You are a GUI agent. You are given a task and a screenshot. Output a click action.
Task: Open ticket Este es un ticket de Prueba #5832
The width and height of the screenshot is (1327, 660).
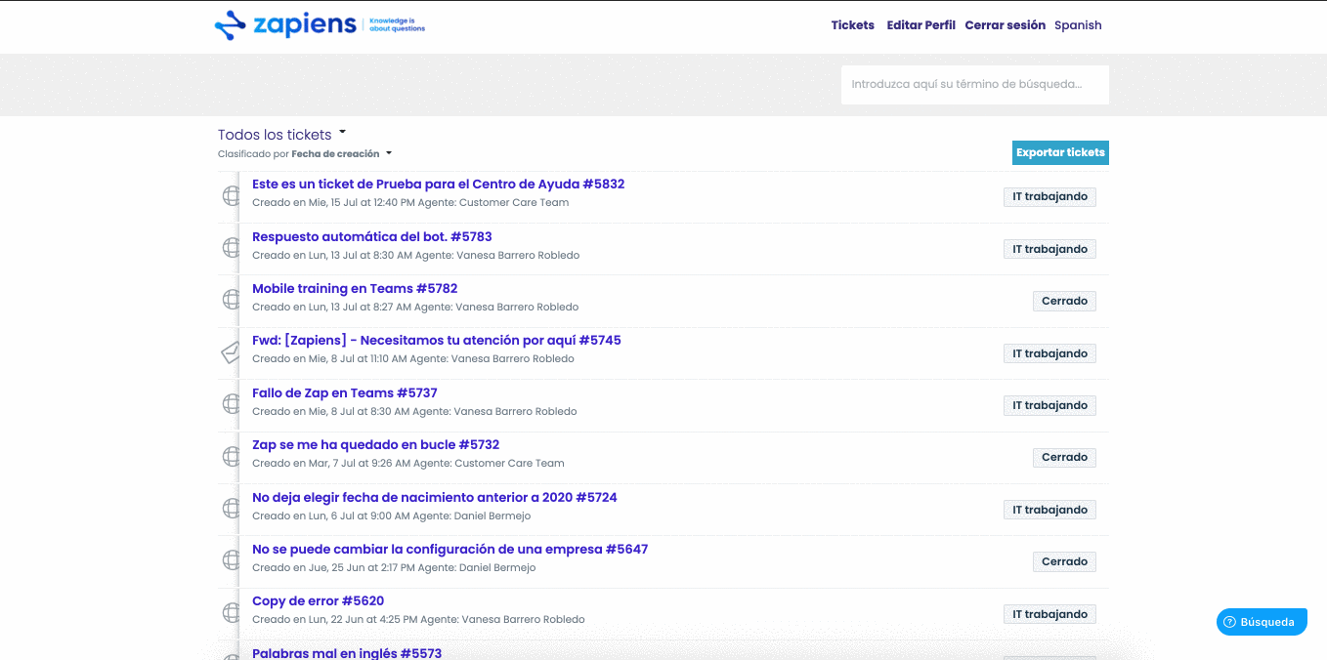438,185
